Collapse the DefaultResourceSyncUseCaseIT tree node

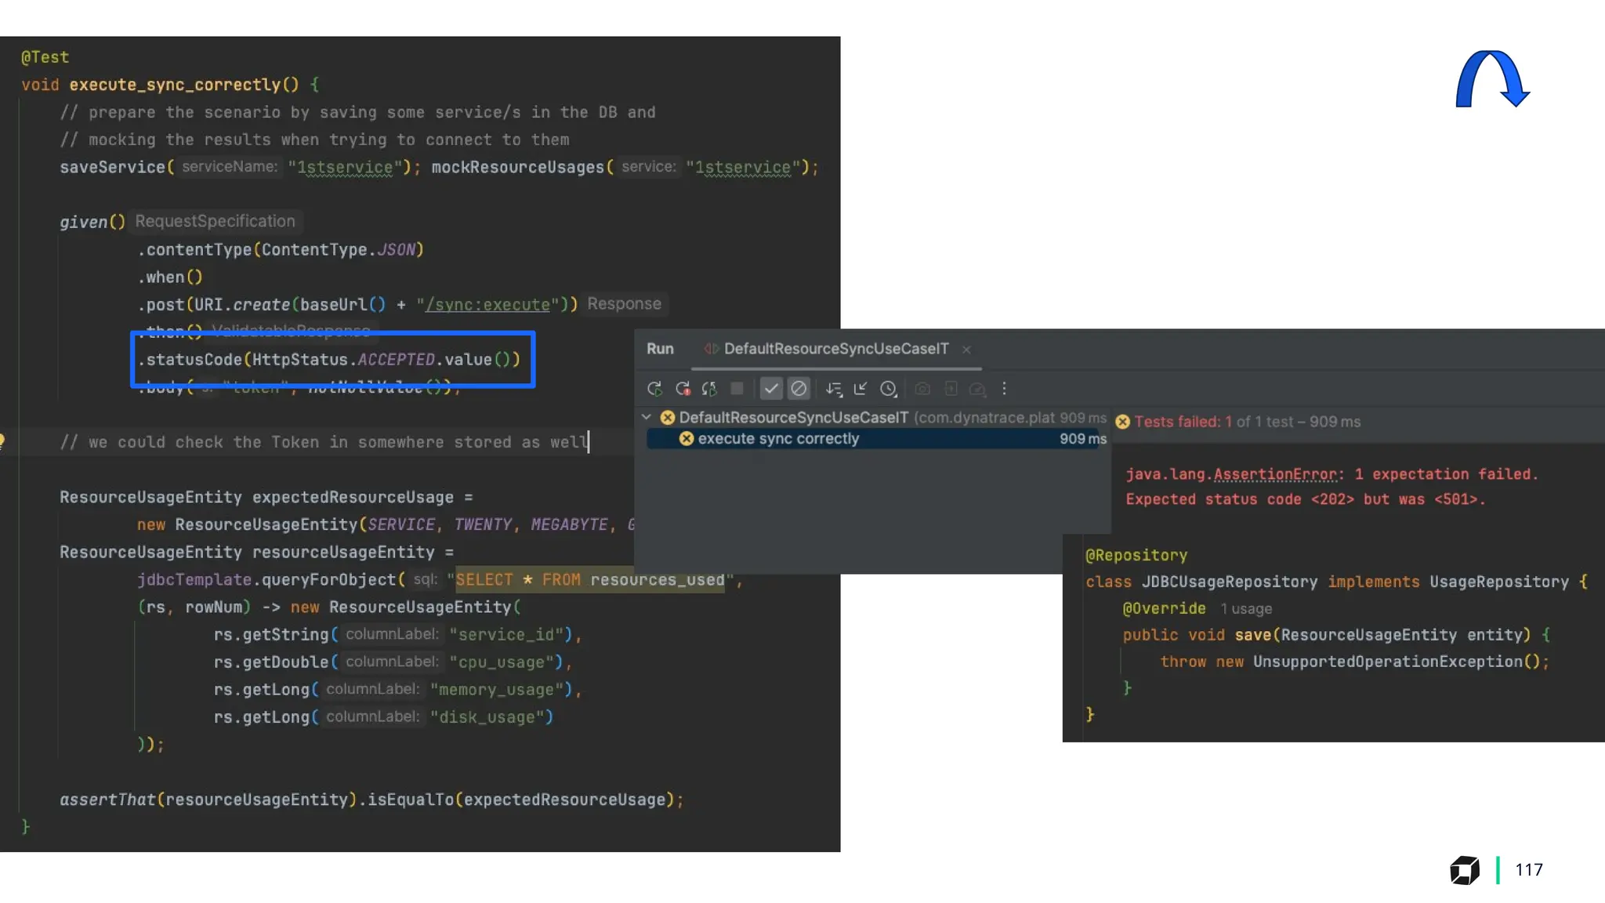[x=647, y=417]
